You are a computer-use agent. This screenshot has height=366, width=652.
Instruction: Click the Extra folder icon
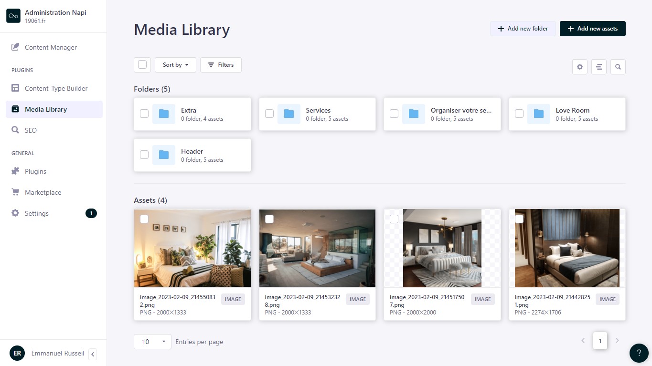164,114
